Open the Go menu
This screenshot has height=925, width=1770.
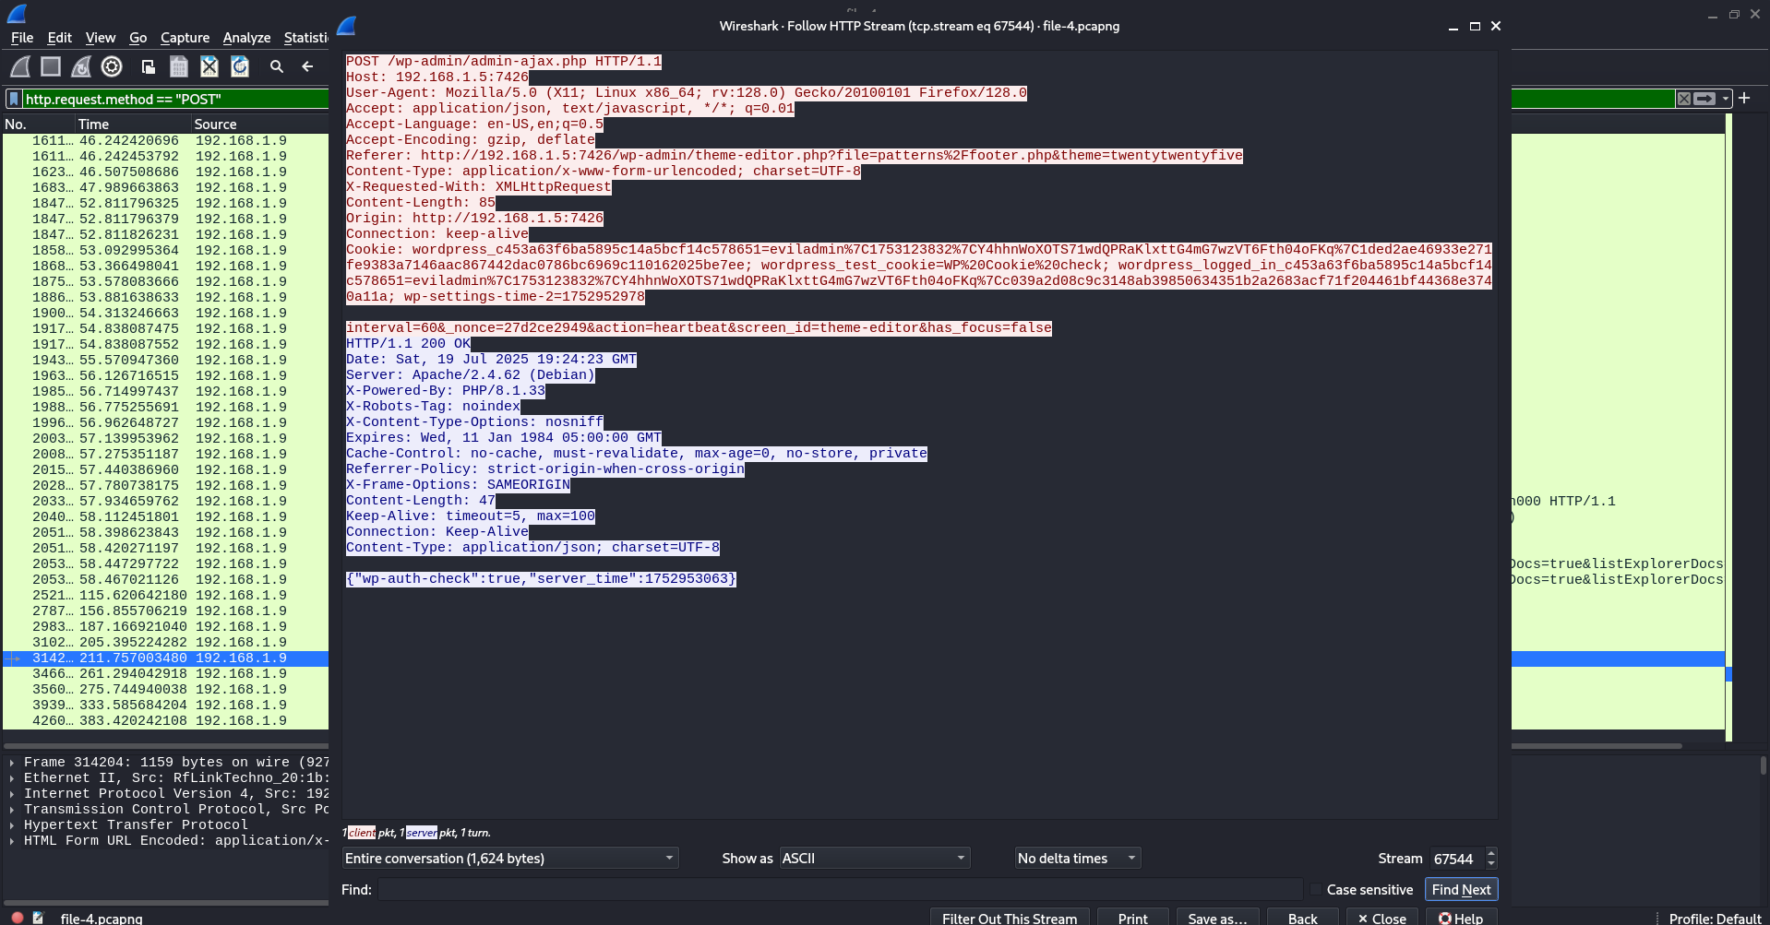138,38
